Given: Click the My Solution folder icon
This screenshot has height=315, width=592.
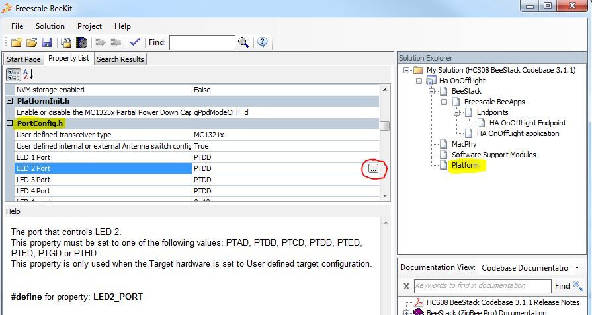Looking at the screenshot, I should coord(418,70).
